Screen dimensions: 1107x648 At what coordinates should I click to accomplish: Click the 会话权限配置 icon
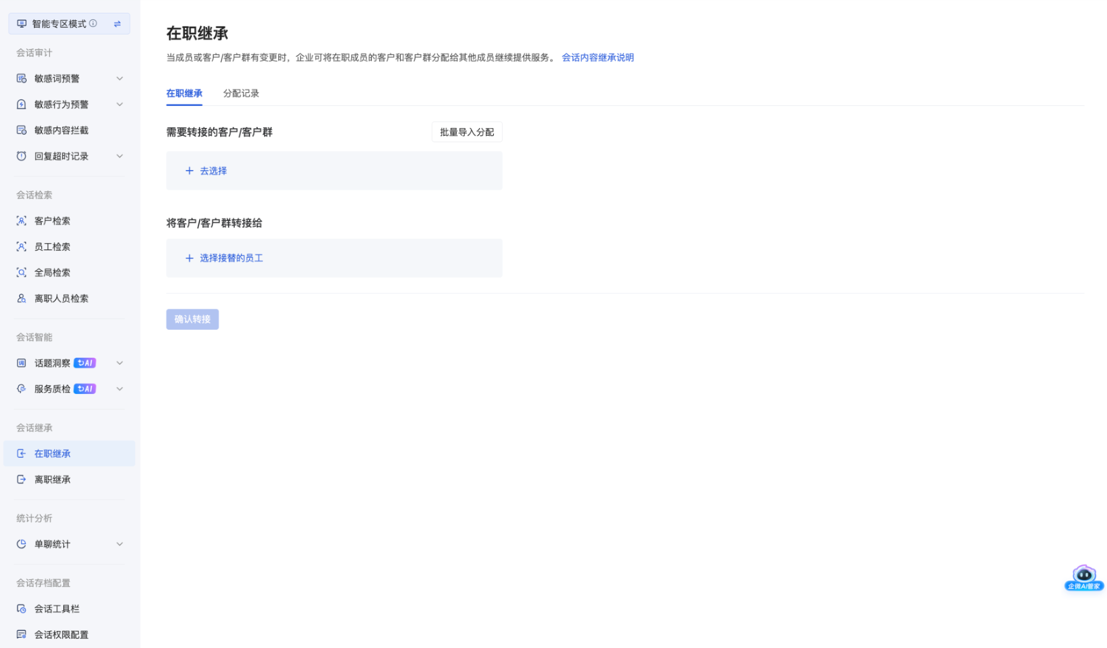click(22, 635)
